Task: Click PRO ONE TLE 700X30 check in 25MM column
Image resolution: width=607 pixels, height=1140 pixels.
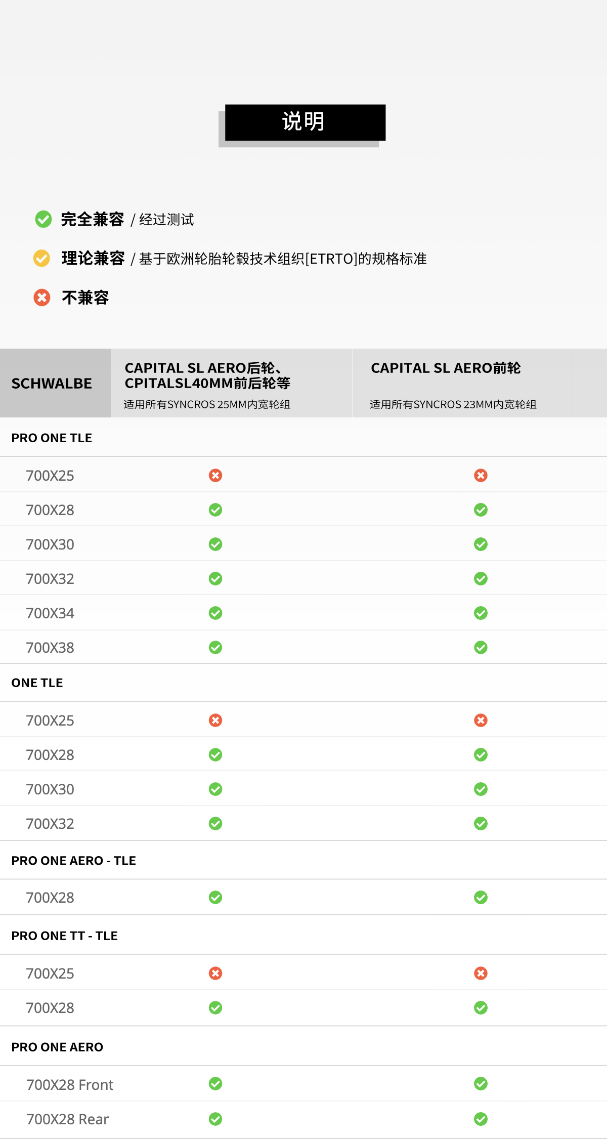Action: tap(215, 544)
